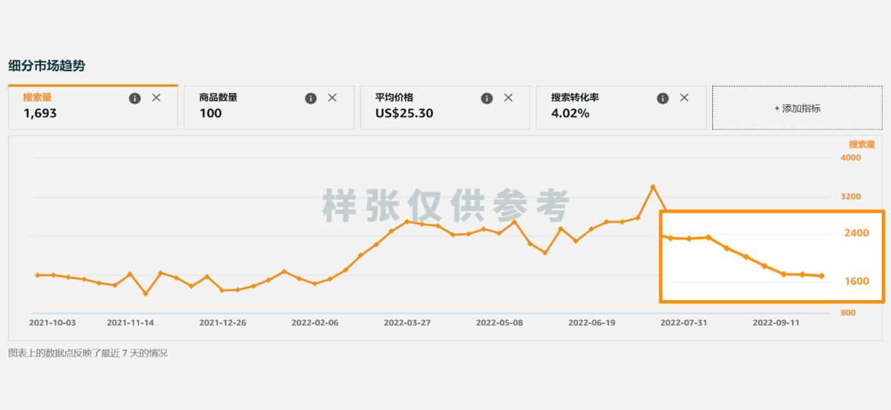Click the 2022-02-06 axis date label
The image size is (891, 410).
point(315,323)
